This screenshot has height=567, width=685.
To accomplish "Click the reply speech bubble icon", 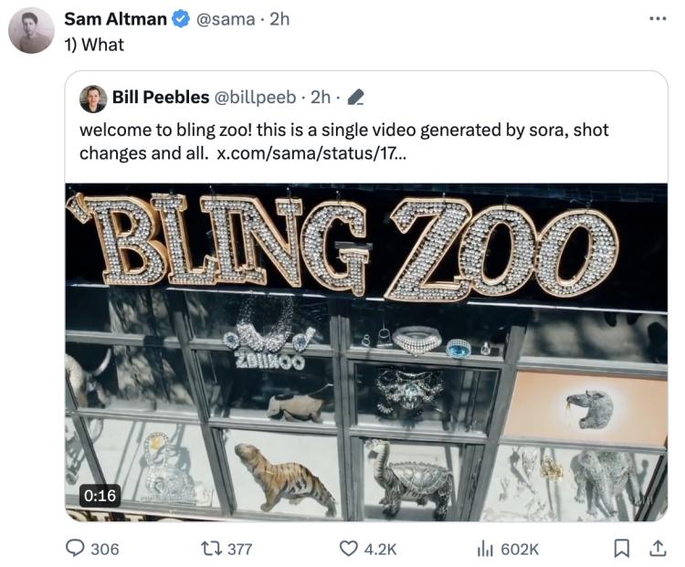I will [75, 548].
